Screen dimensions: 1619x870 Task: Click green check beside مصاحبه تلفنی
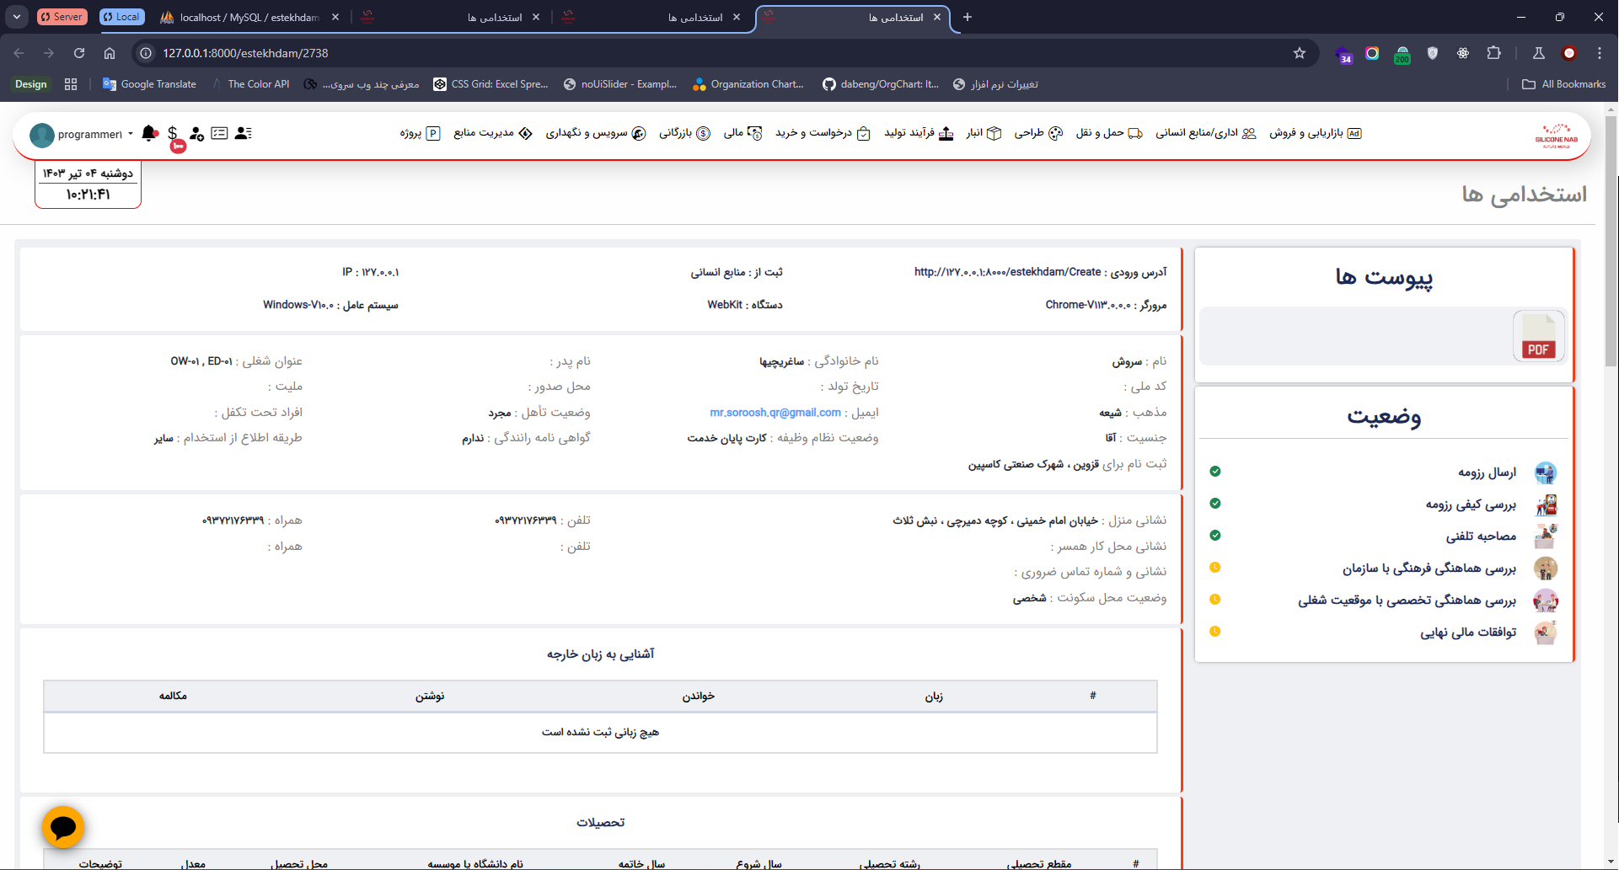pyautogui.click(x=1215, y=536)
